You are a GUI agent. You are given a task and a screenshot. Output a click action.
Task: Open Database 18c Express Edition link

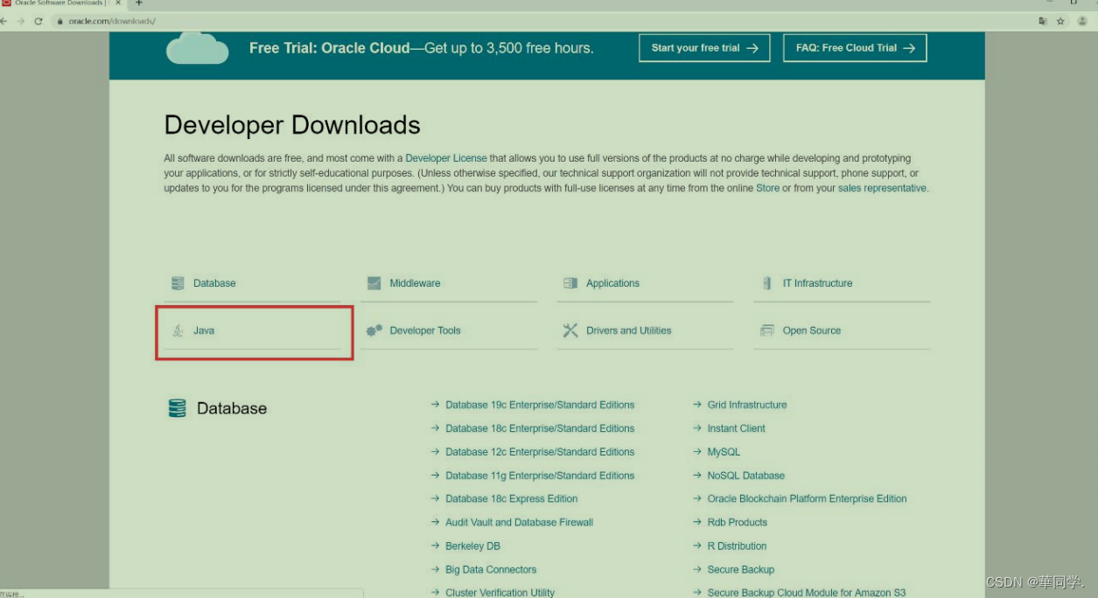click(x=512, y=498)
